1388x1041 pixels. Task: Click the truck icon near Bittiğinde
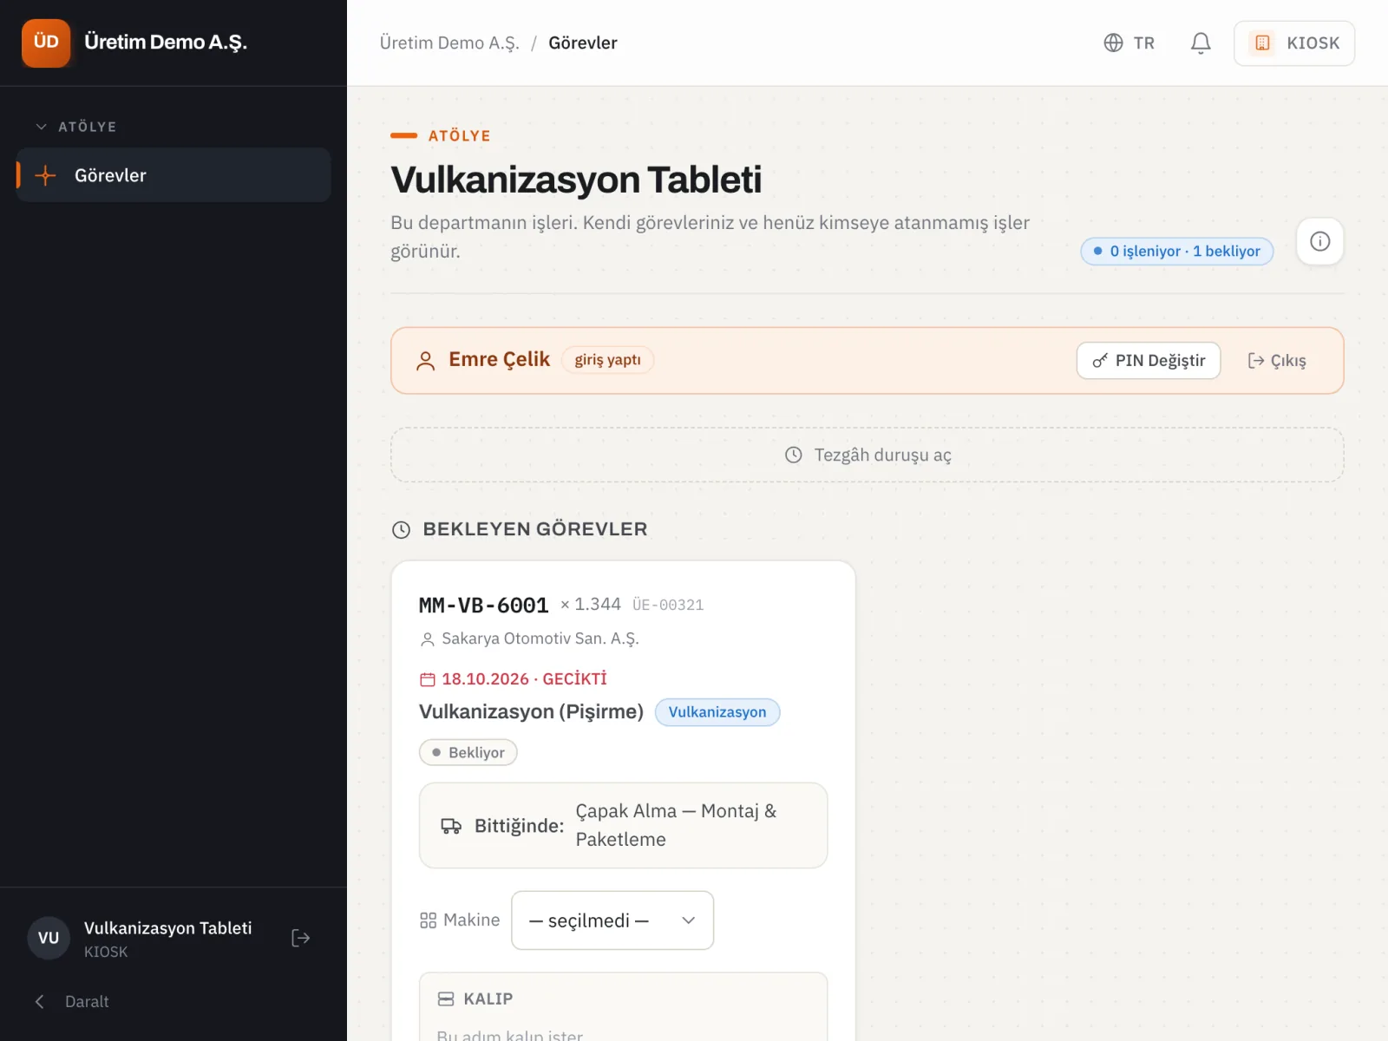tap(451, 826)
